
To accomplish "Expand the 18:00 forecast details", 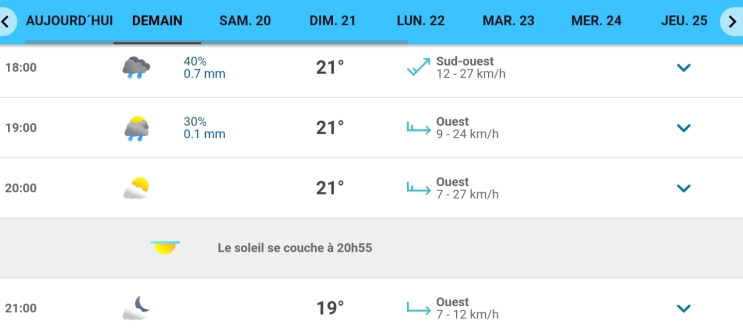I will click(684, 68).
